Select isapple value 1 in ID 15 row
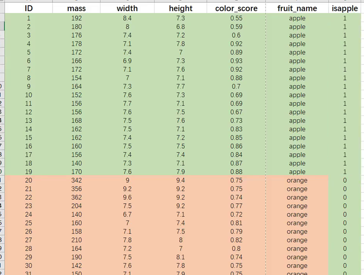The width and height of the screenshot is (364, 275). (345, 137)
